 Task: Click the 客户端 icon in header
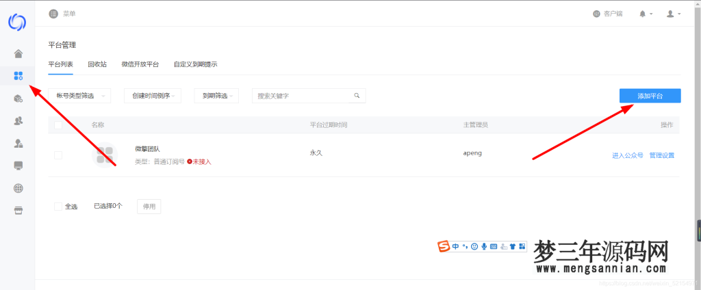coord(596,14)
